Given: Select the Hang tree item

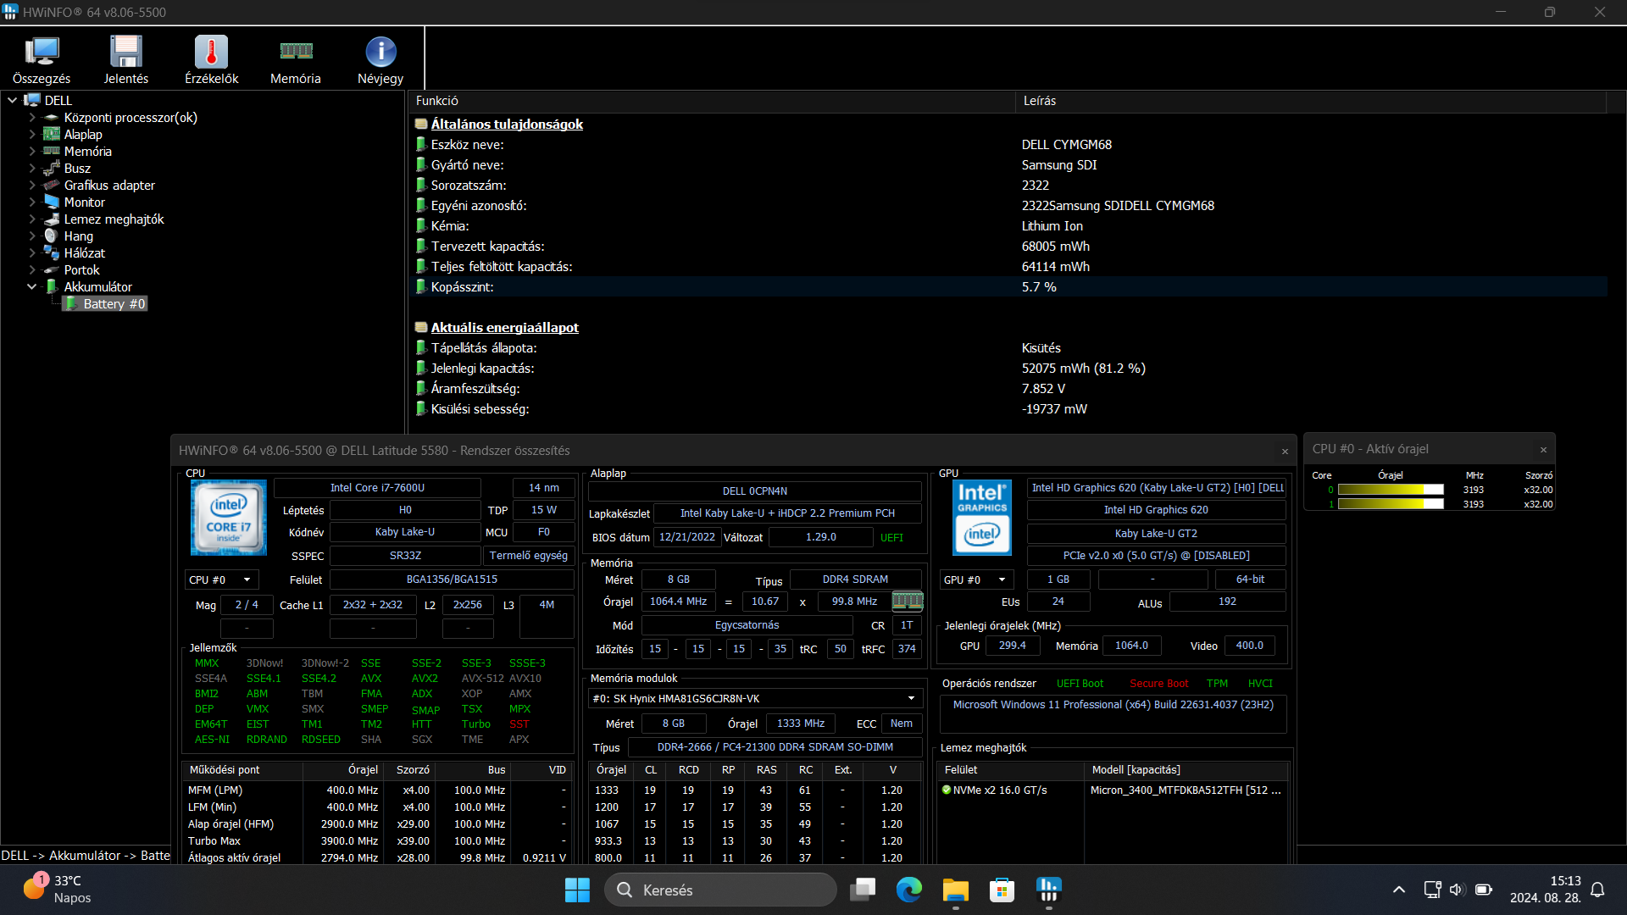Looking at the screenshot, I should [79, 236].
